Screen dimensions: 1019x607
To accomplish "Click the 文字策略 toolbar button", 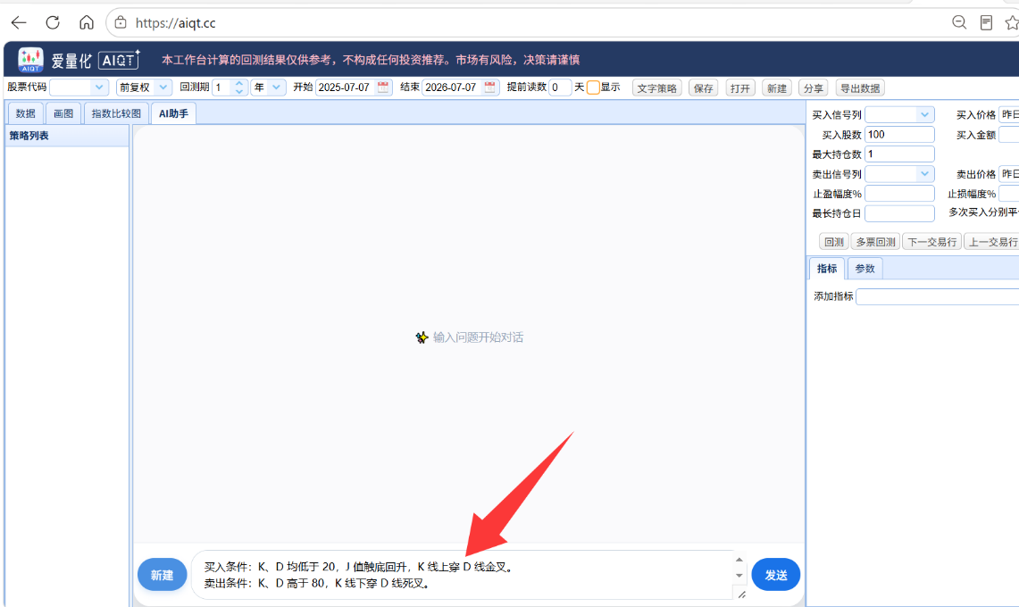I will pos(656,88).
